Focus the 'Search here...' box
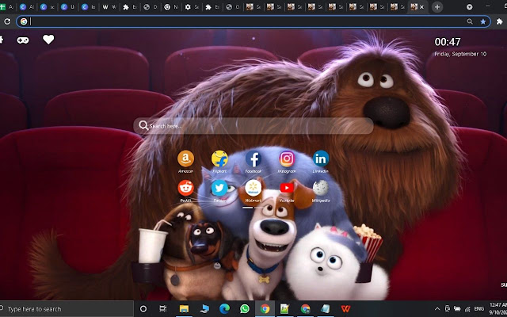507x317 pixels. (x=253, y=126)
